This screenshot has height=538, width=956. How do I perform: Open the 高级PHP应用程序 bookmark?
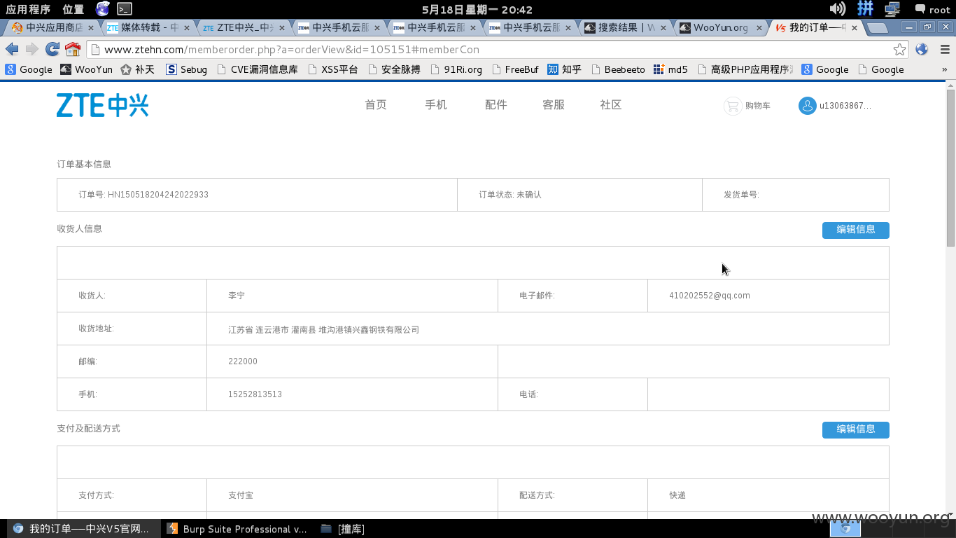[745, 69]
